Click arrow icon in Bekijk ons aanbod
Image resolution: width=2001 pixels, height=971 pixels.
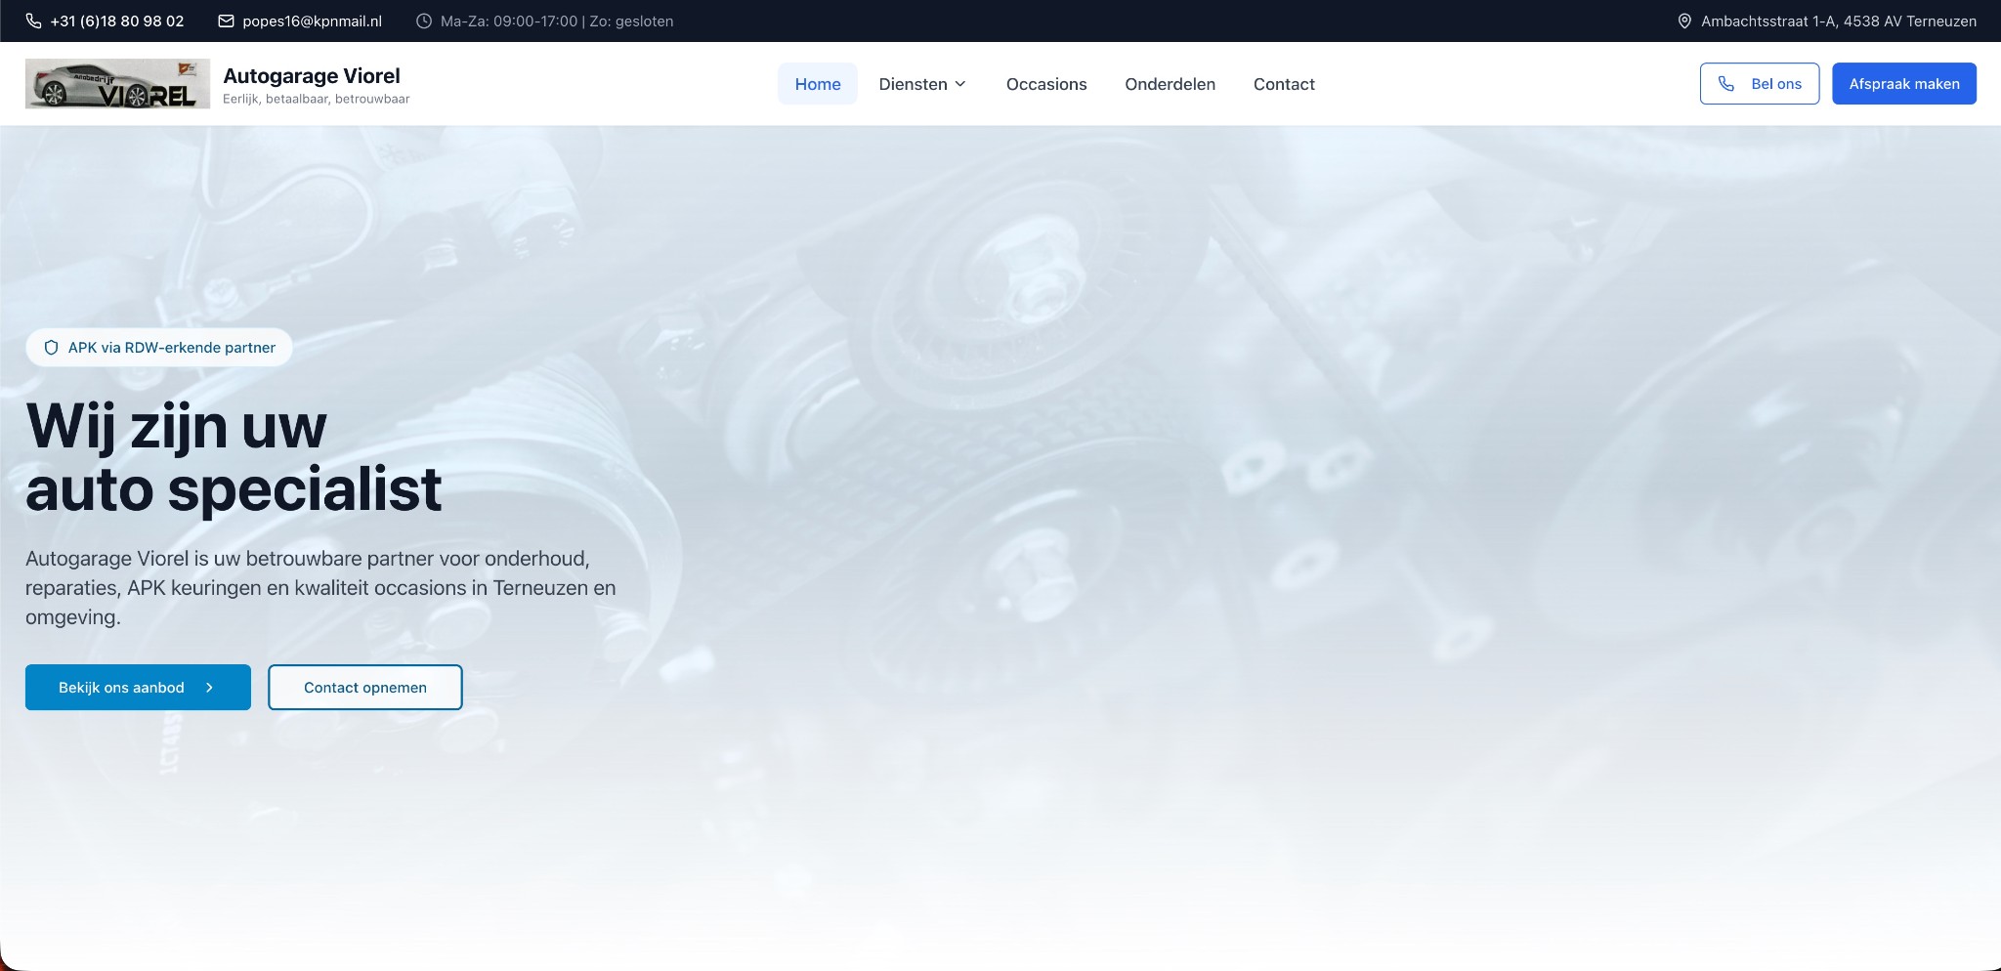[209, 688]
